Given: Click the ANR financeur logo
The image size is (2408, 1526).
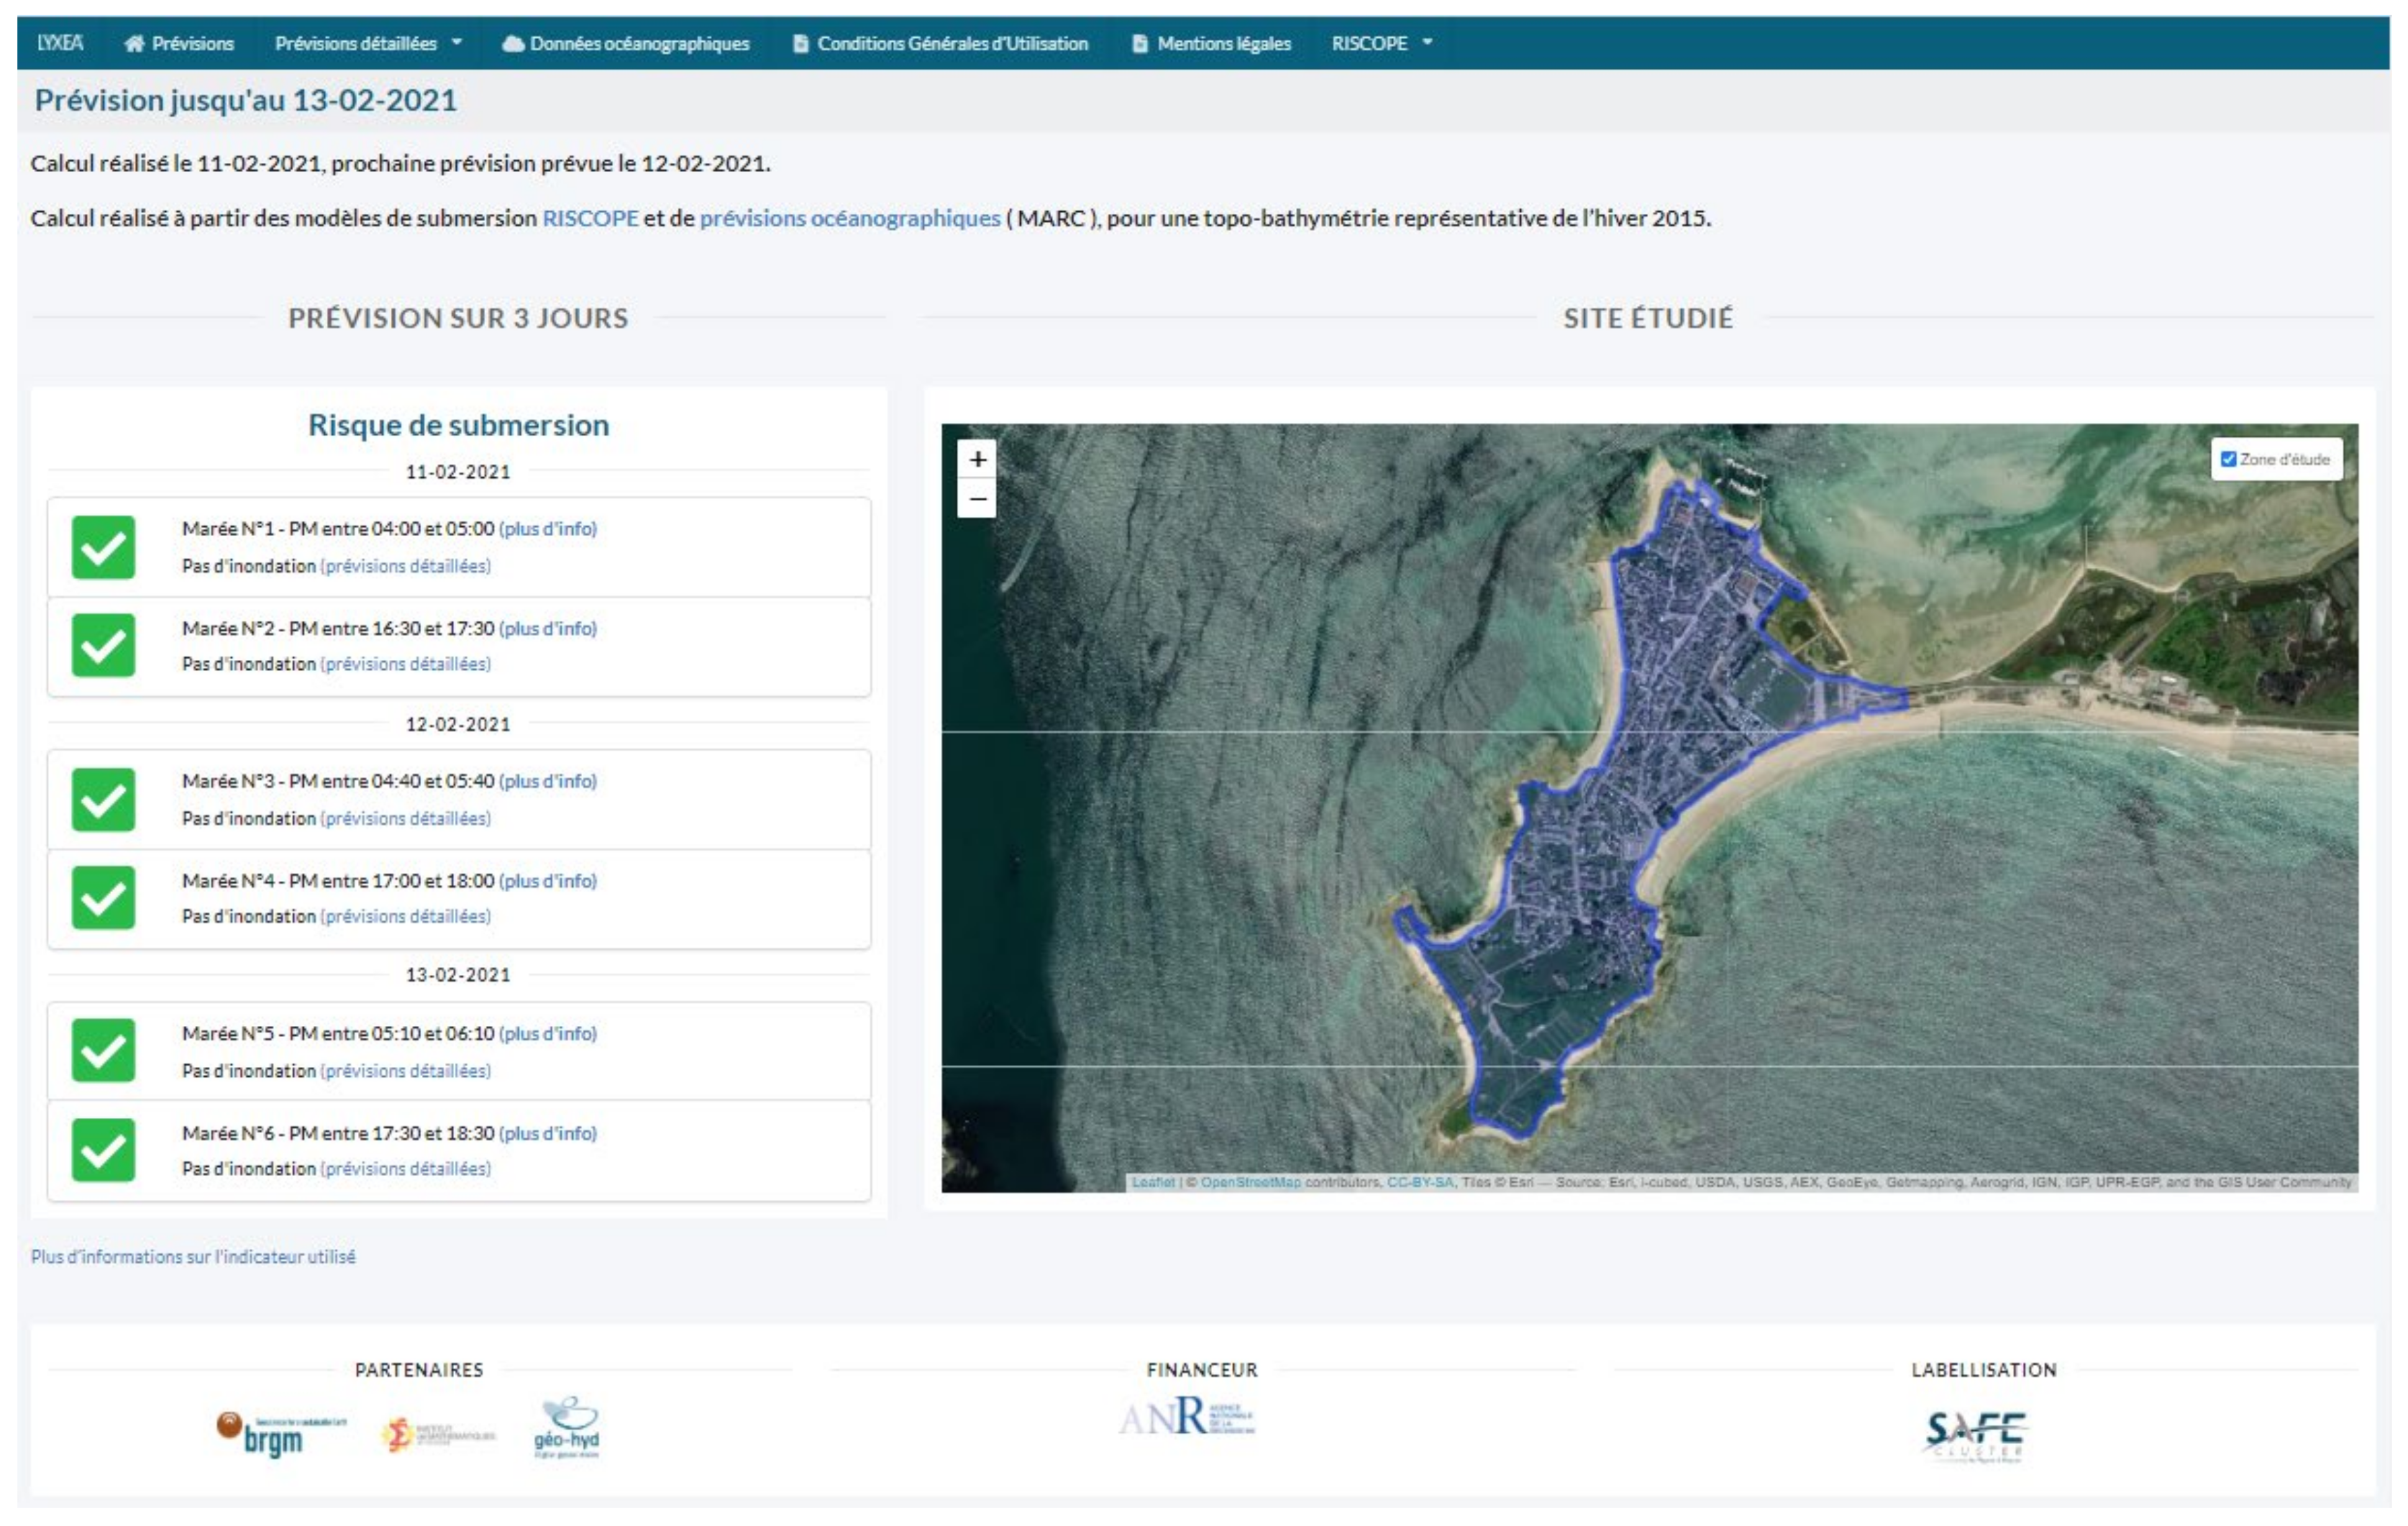Looking at the screenshot, I should pos(1187,1416).
